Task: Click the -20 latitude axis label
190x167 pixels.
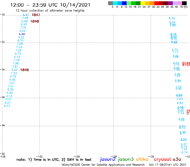Action: 2,154
